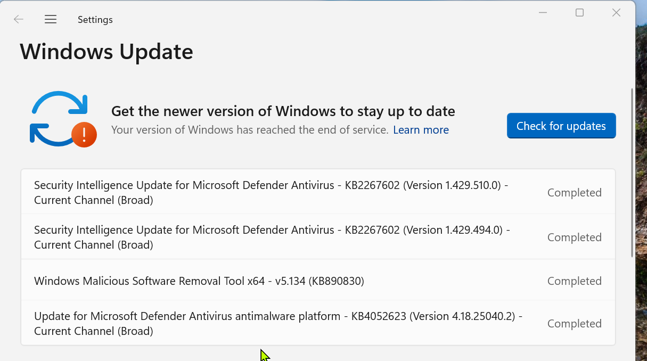Screen dimensions: 647x361
Task: Click Completed status of version 1.429.510.0 update
Action: coord(574,193)
